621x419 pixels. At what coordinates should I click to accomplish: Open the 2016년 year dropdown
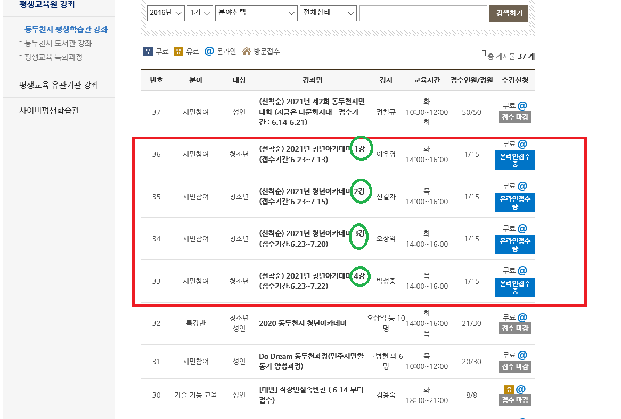pos(166,13)
